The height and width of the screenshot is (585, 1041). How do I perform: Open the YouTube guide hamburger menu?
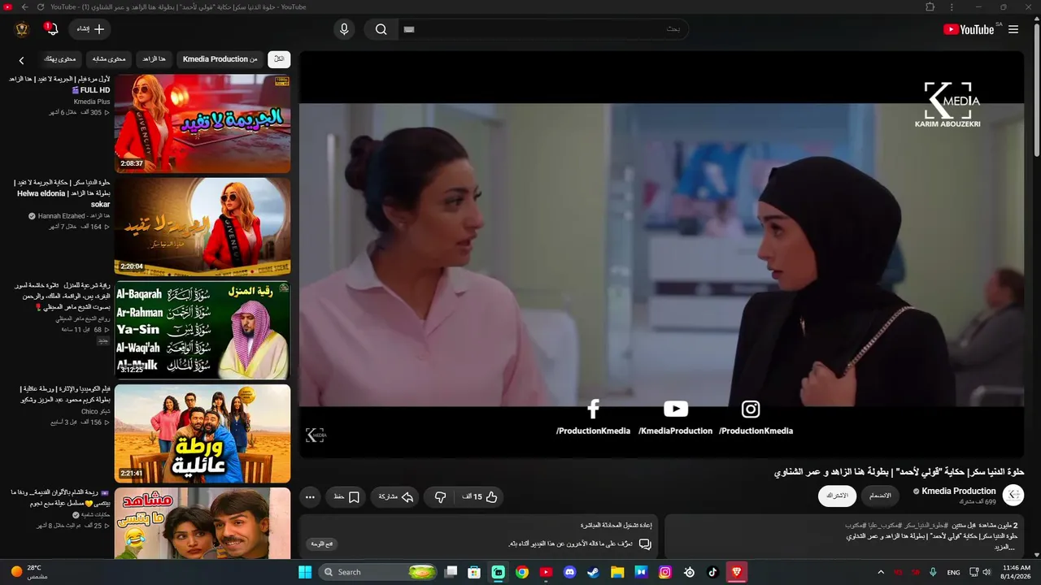(x=1013, y=29)
